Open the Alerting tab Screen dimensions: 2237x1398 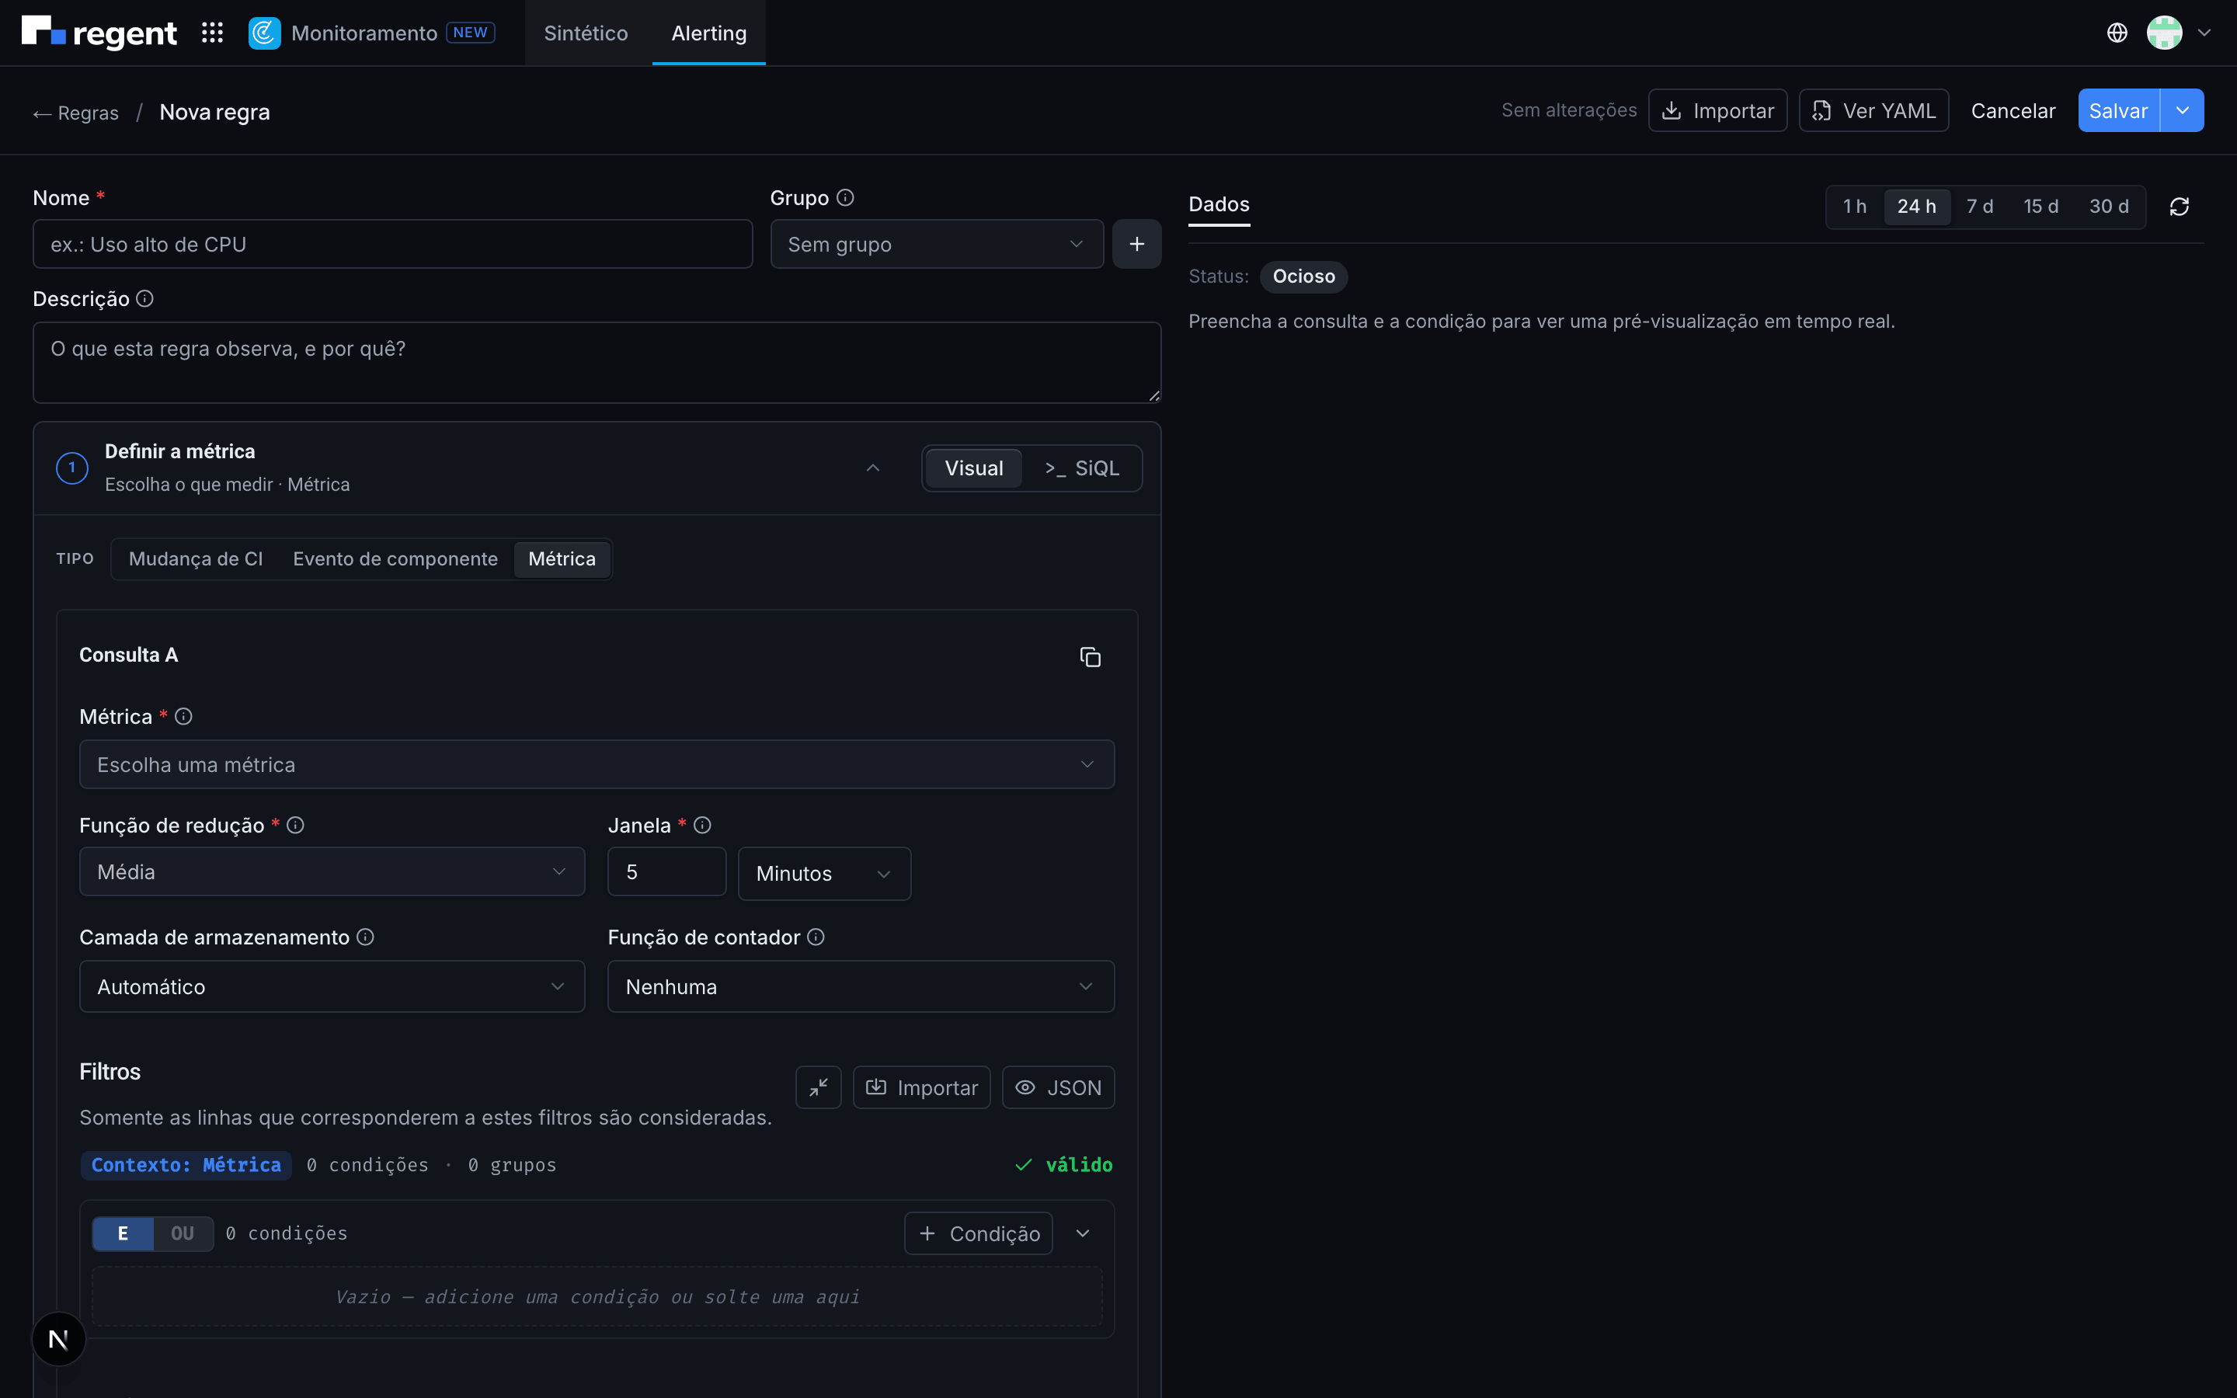[709, 33]
